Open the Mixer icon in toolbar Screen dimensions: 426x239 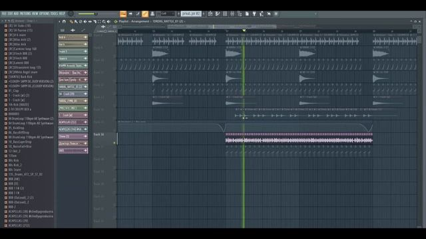coord(232,14)
